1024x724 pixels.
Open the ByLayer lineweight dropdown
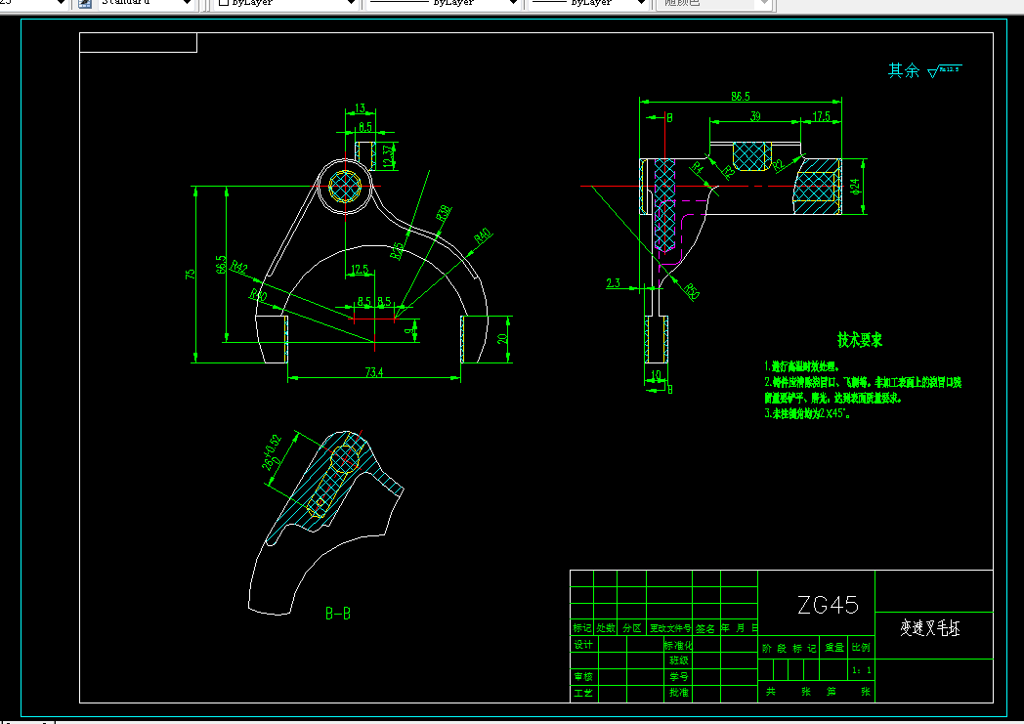(589, 3)
